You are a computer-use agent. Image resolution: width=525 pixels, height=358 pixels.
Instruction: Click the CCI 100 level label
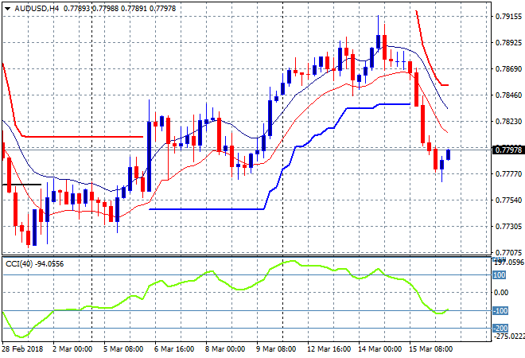point(500,275)
